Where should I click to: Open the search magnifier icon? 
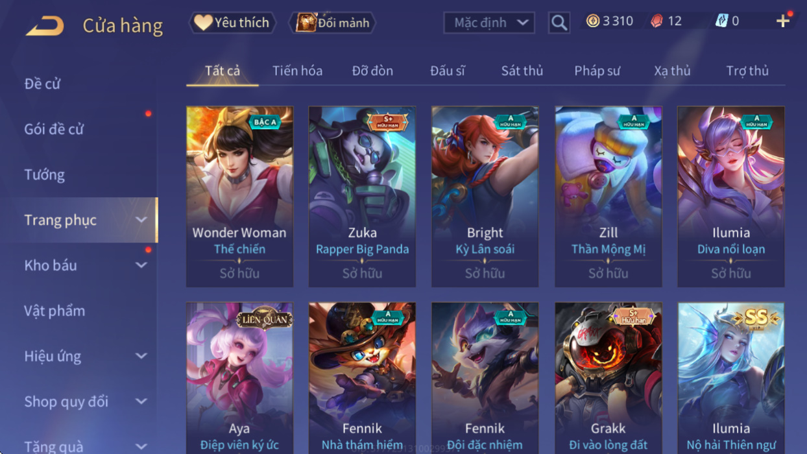(x=559, y=23)
